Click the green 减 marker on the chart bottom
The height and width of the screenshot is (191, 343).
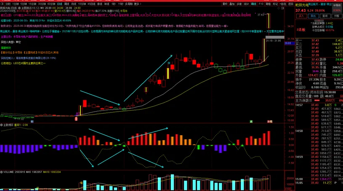(251, 122)
